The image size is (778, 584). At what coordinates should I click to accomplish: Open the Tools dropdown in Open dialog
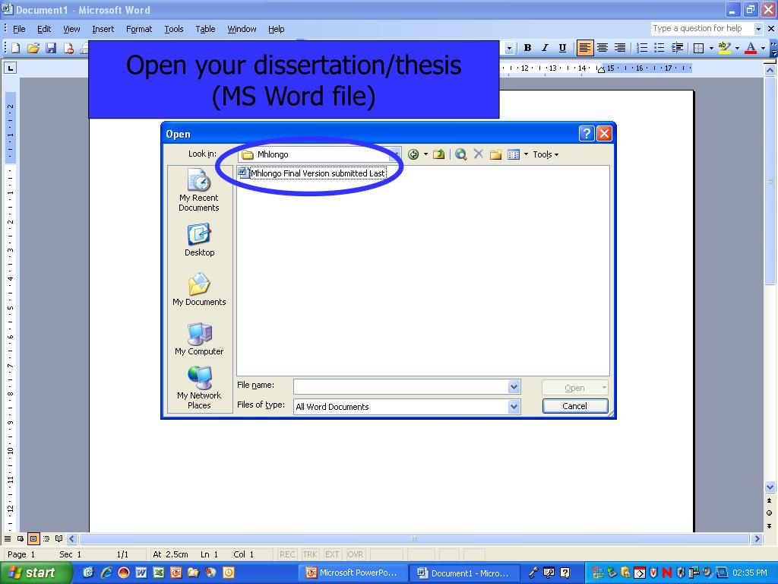coord(546,154)
